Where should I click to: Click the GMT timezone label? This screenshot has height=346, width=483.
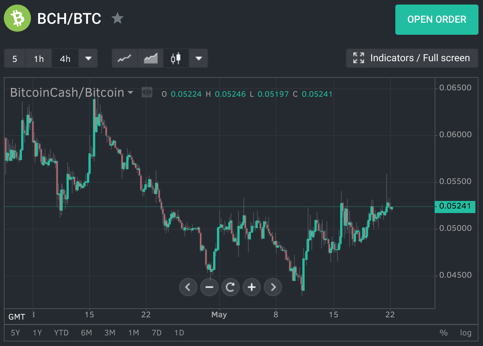pyautogui.click(x=17, y=317)
